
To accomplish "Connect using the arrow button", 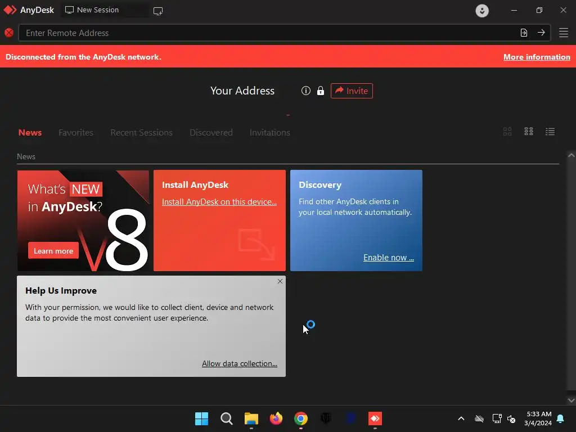I will (x=541, y=33).
